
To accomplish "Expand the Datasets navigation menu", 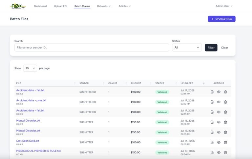I will pyautogui.click(x=104, y=6).
